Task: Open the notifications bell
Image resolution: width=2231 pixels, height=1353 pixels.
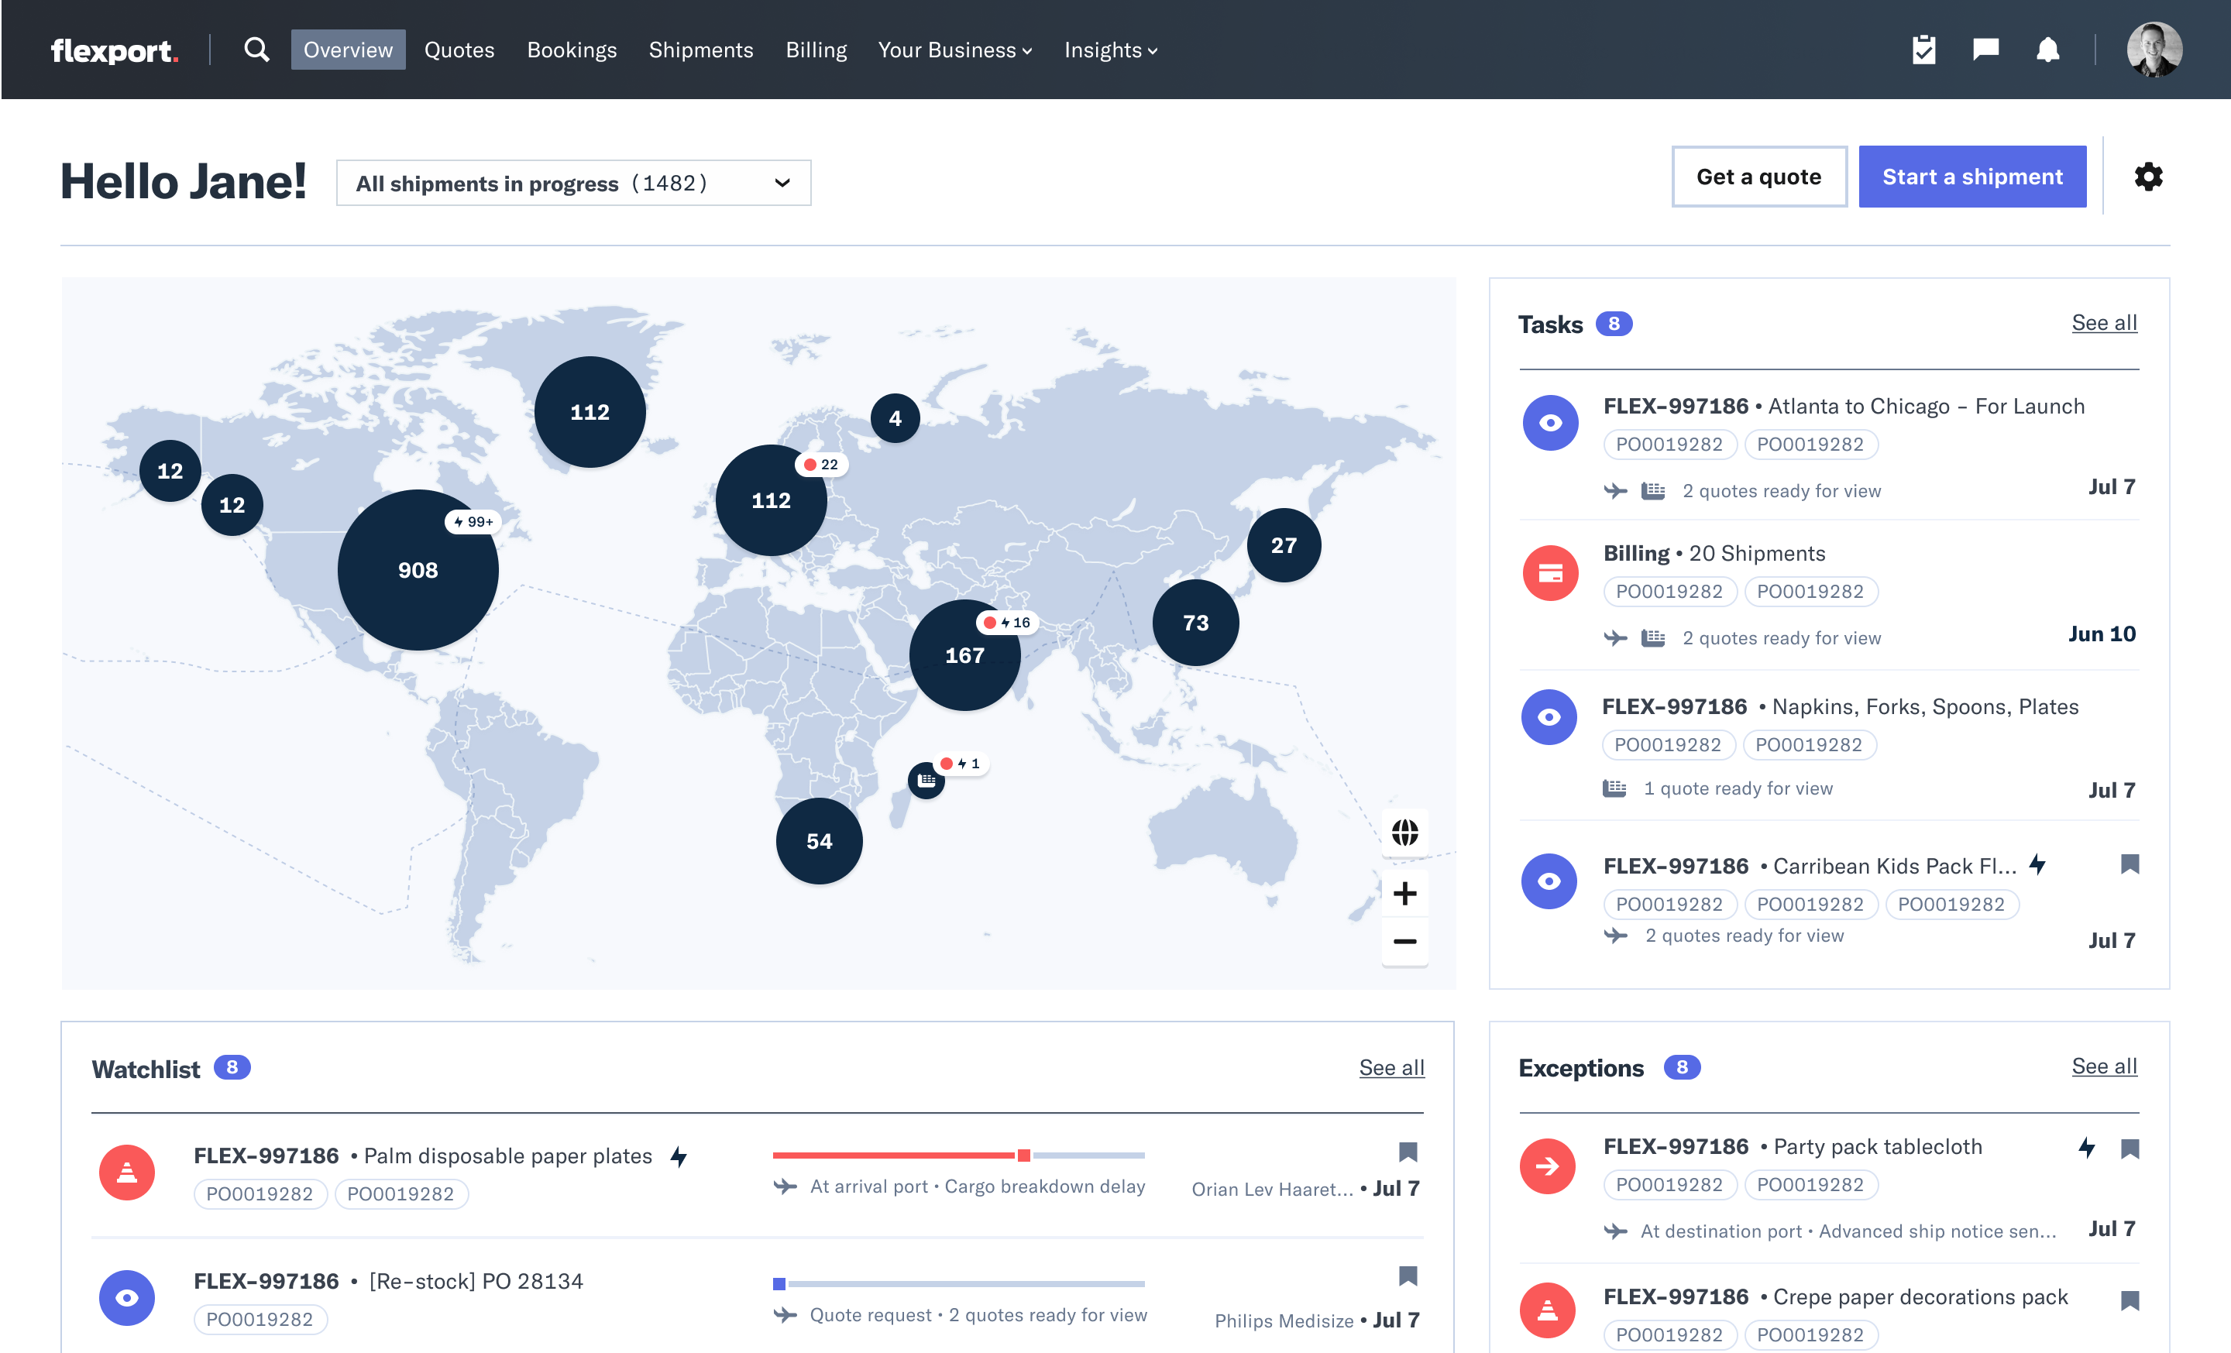Action: tap(2048, 50)
